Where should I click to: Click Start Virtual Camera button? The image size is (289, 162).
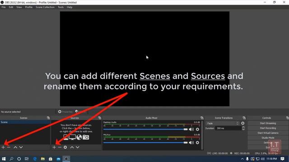click(x=268, y=133)
